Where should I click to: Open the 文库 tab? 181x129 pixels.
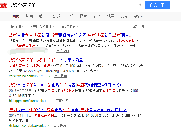pos(124,16)
